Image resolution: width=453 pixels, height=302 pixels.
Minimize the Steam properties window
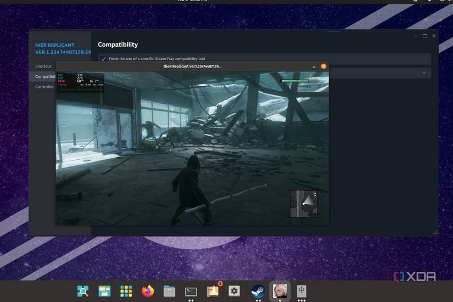(416, 36)
